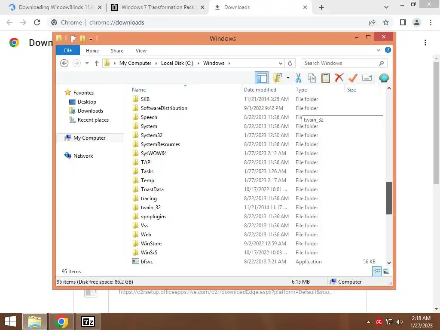
Task: Select Downloads in Favorites
Action: tap(90, 110)
